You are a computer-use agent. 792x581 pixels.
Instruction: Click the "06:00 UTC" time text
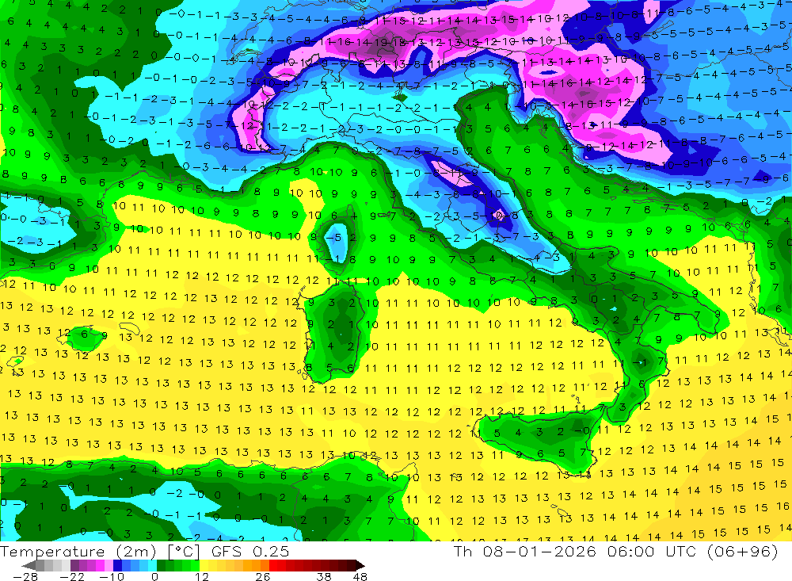[652, 551]
